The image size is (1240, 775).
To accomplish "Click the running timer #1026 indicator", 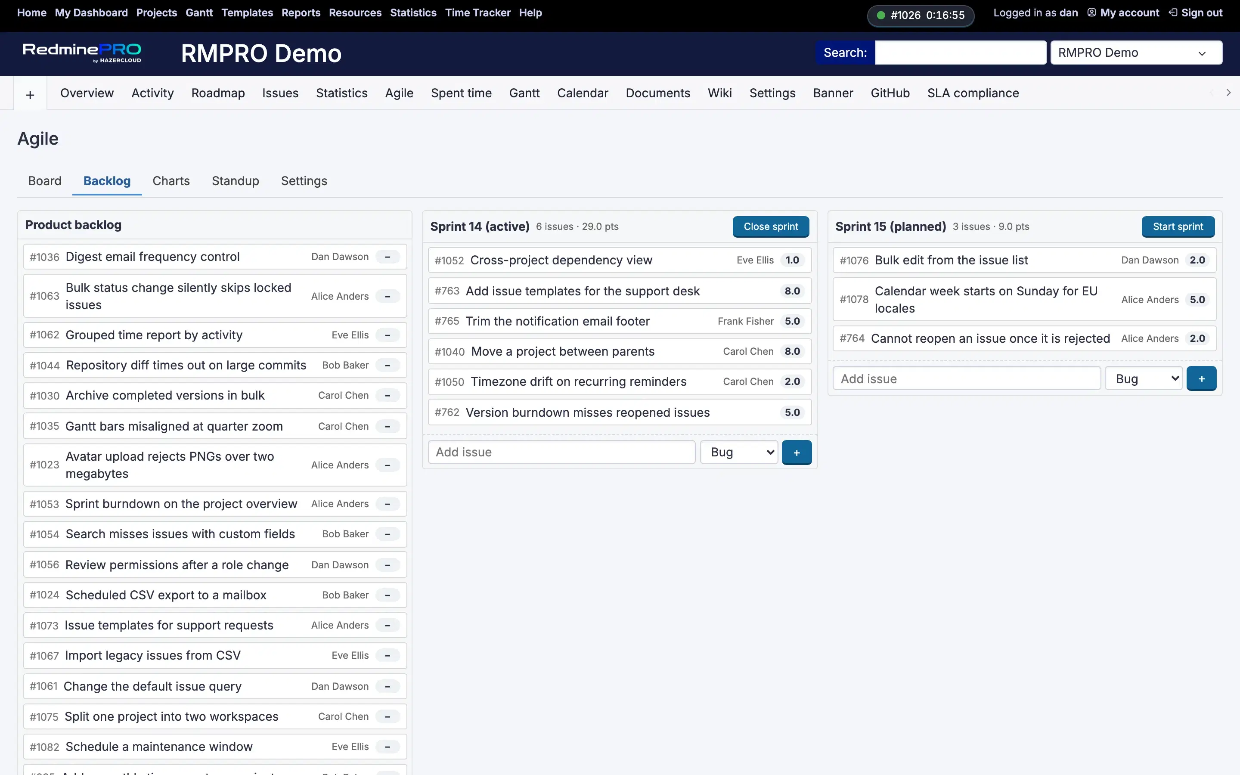I will [920, 15].
